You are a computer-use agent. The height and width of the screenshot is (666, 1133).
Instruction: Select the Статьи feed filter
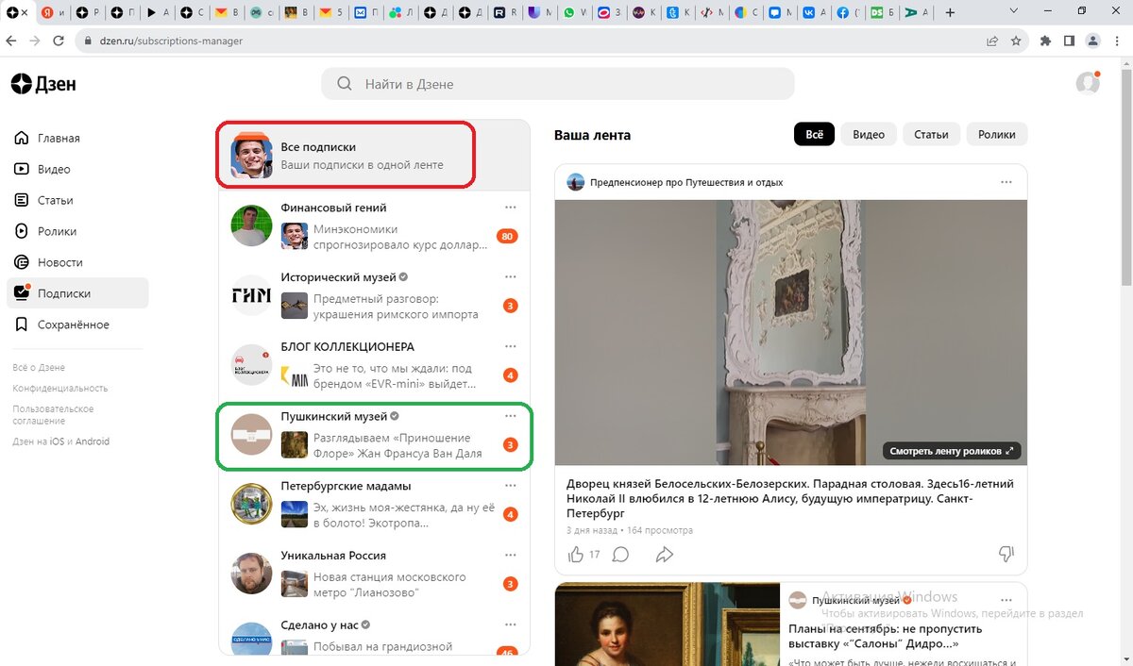(931, 134)
